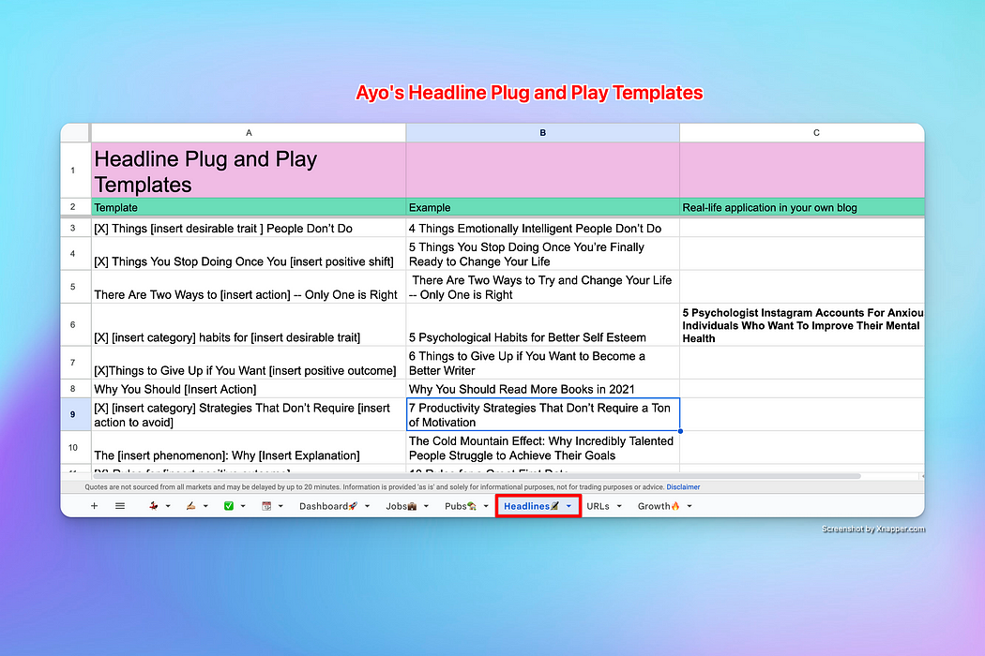Open the Dashboard sheet tab dropdown
985x656 pixels.
367,506
